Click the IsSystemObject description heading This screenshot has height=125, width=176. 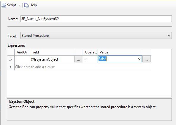click(22, 102)
